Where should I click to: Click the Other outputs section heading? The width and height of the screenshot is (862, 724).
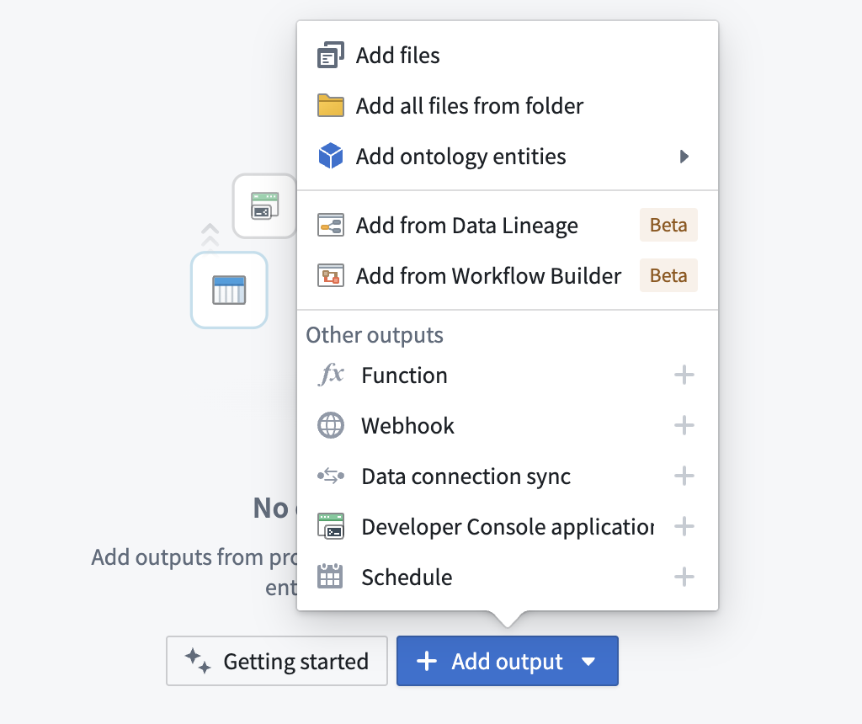[x=375, y=335]
